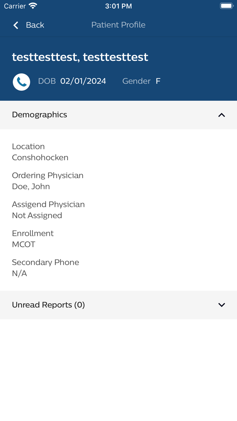The image size is (237, 421).
Task: Click the Wi-Fi signal icon
Action: click(32, 5)
